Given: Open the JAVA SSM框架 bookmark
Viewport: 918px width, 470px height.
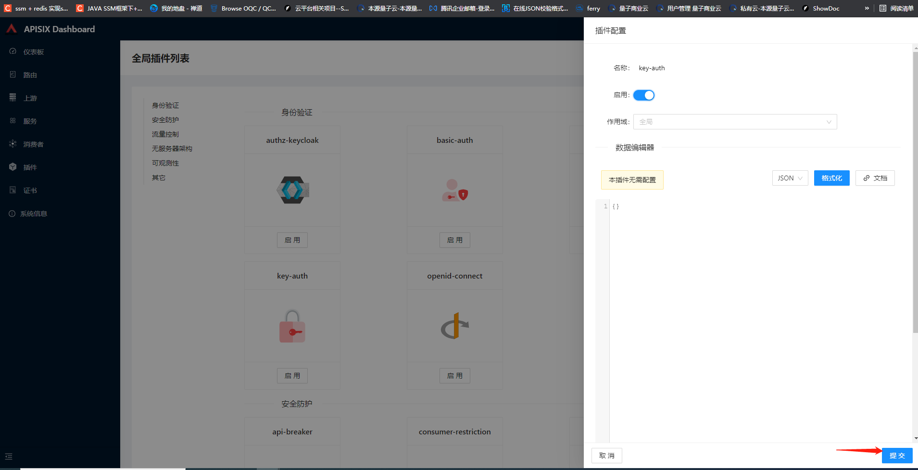Looking at the screenshot, I should (110, 8).
